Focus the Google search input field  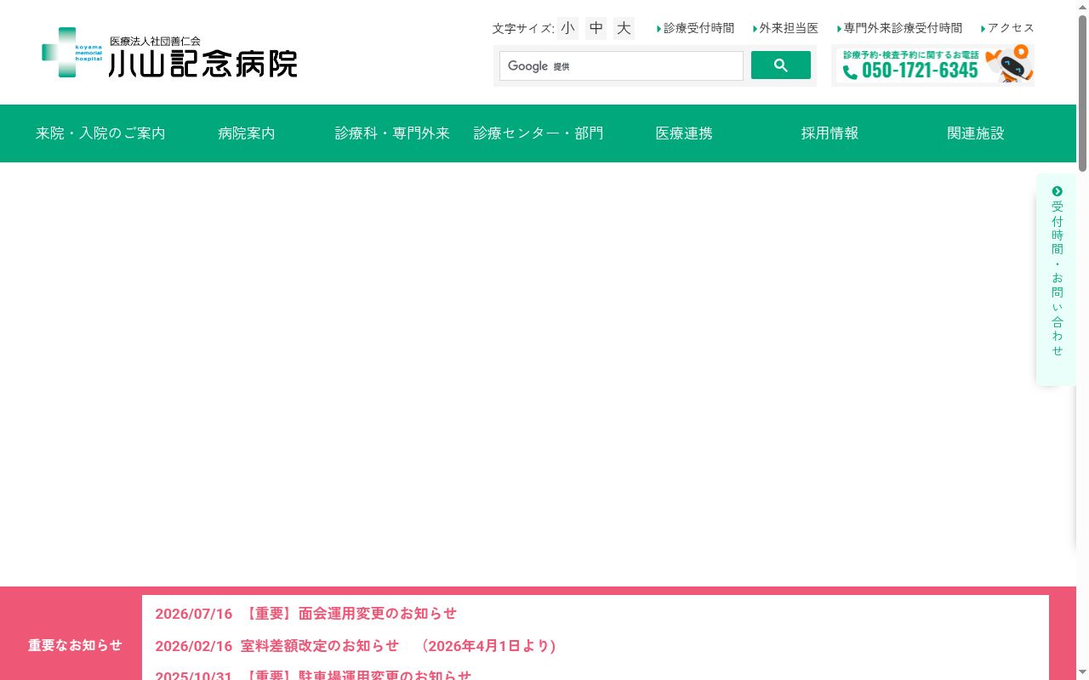pyautogui.click(x=621, y=65)
